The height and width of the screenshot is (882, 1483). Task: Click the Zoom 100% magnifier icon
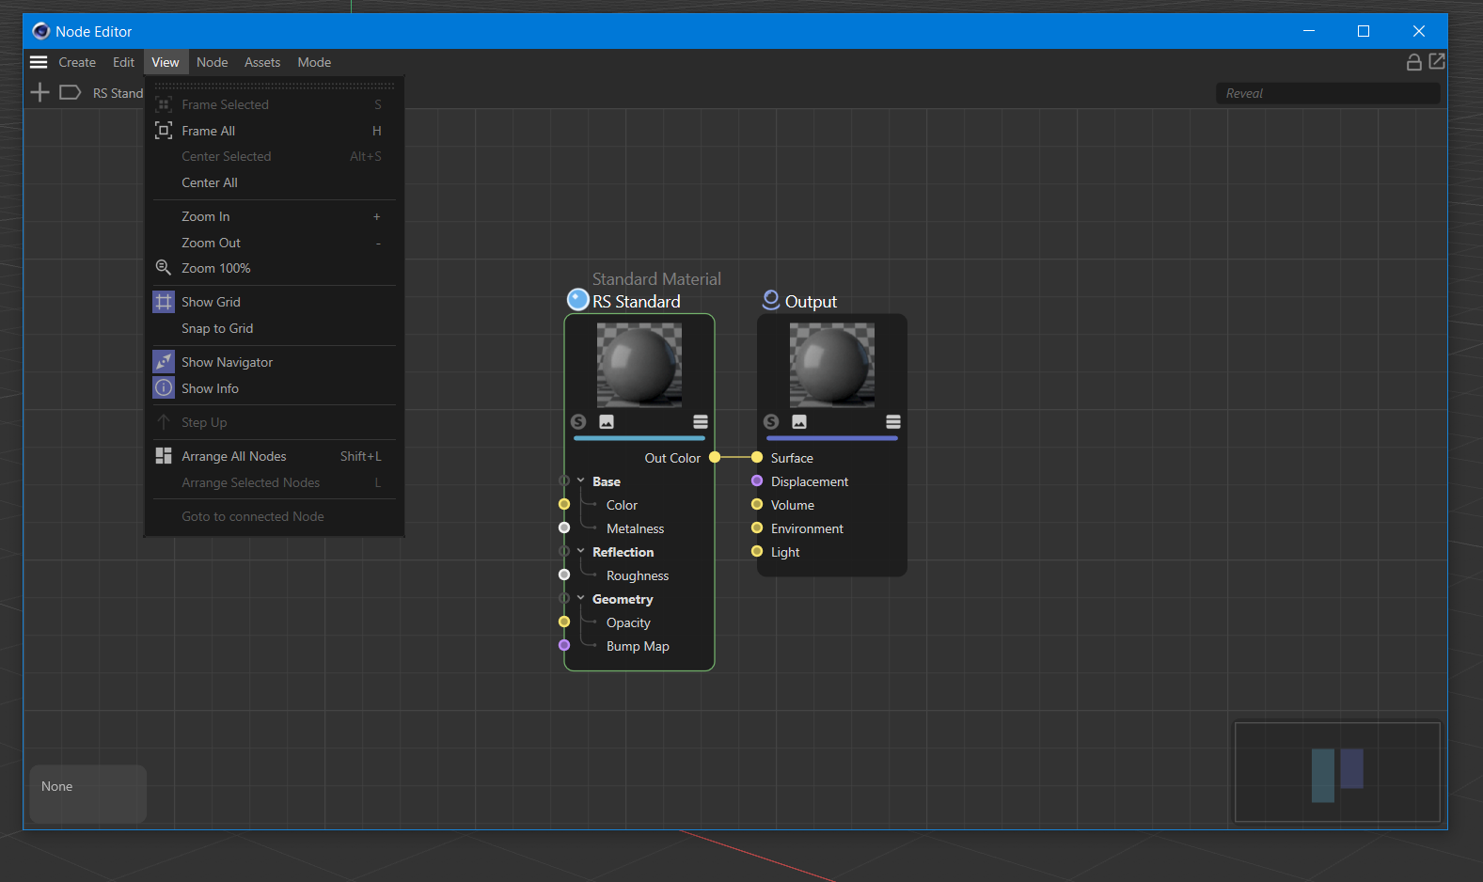tap(164, 268)
